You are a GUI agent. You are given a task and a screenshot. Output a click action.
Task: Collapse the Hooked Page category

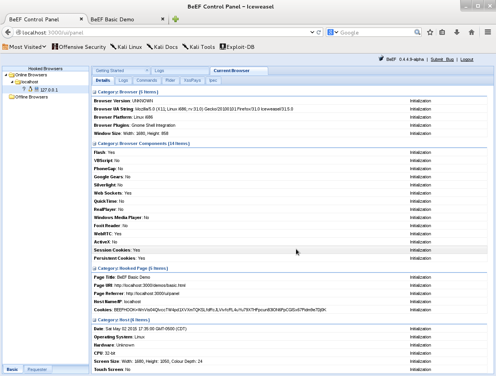(94, 269)
